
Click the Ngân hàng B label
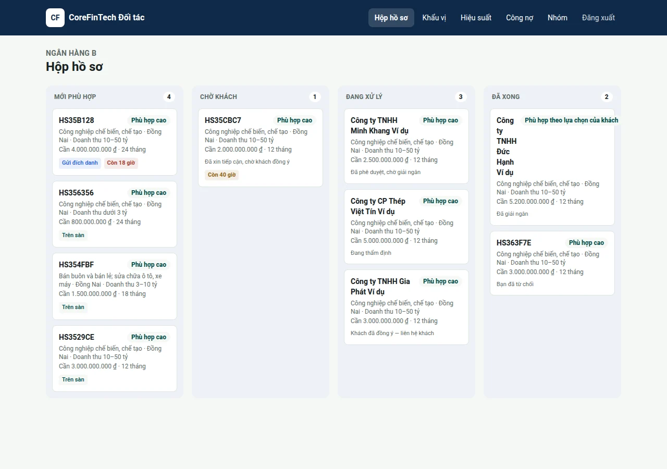tap(71, 53)
